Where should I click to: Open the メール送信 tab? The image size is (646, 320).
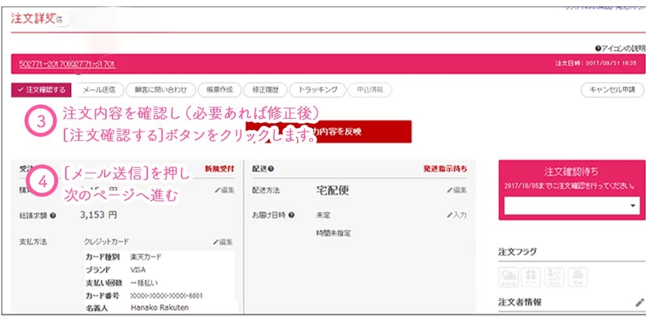click(99, 90)
